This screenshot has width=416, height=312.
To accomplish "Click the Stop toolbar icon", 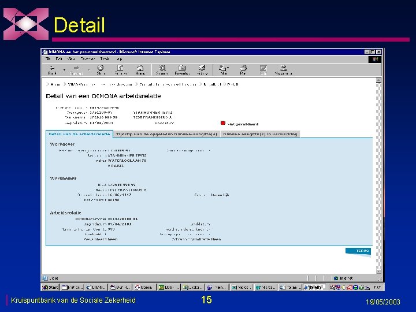I will tap(101, 70).
